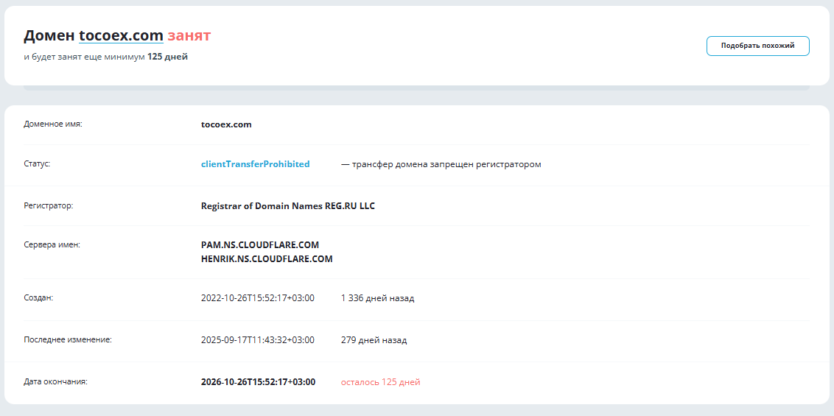The width and height of the screenshot is (834, 416).
Task: Click the clientTransferProhibited status link
Action: pyautogui.click(x=256, y=164)
